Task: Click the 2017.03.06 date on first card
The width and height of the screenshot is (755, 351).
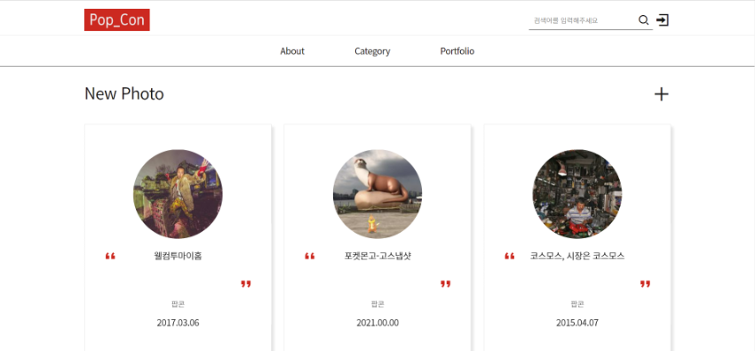Action: click(x=178, y=323)
